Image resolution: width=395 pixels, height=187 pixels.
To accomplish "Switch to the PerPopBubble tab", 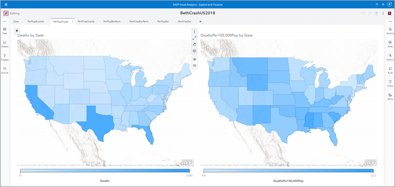I will 36,22.
